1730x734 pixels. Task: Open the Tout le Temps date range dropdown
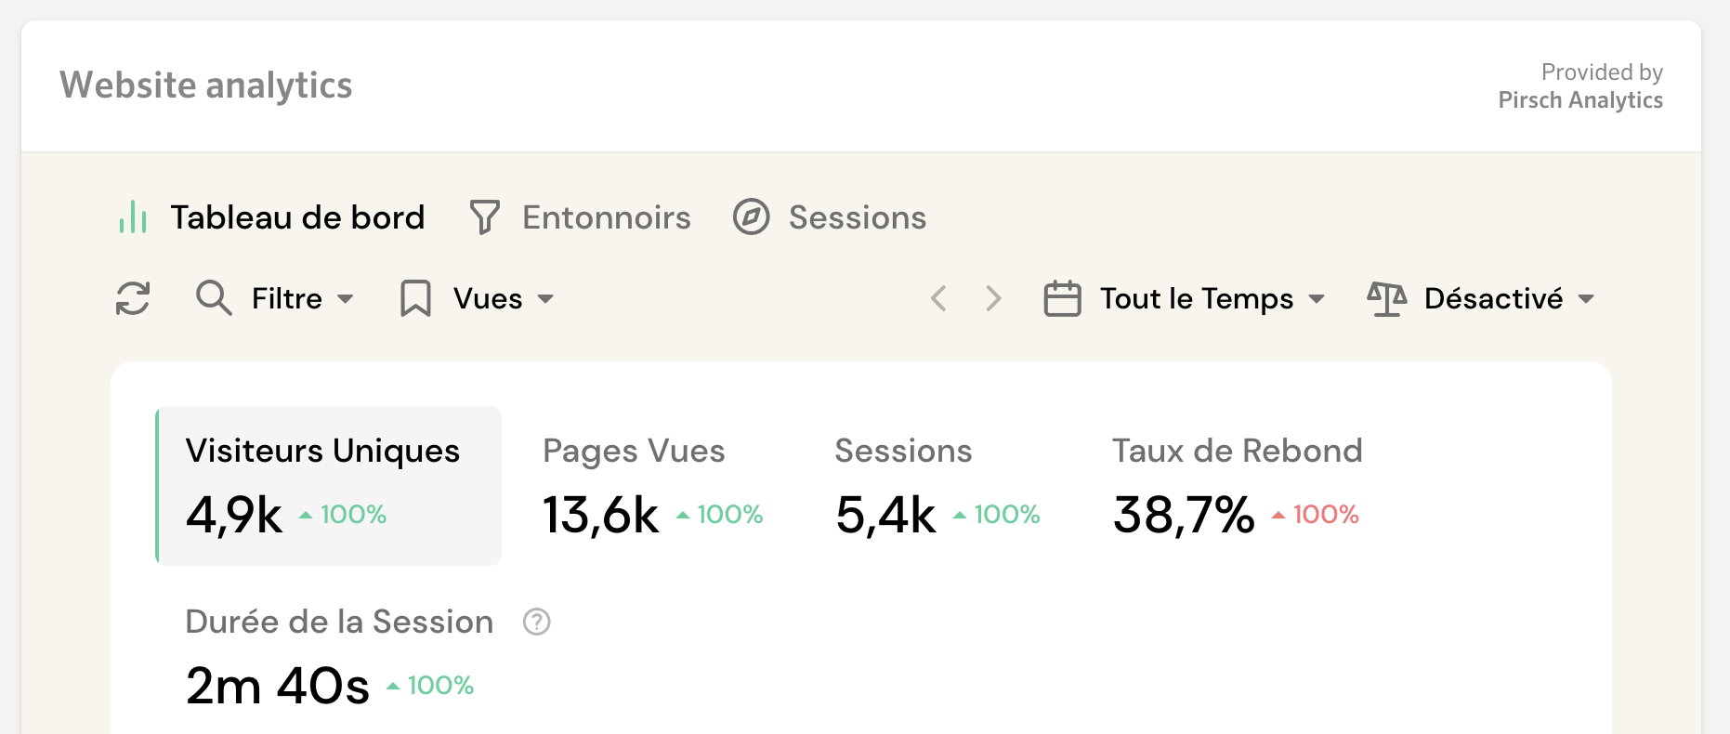coord(1212,298)
